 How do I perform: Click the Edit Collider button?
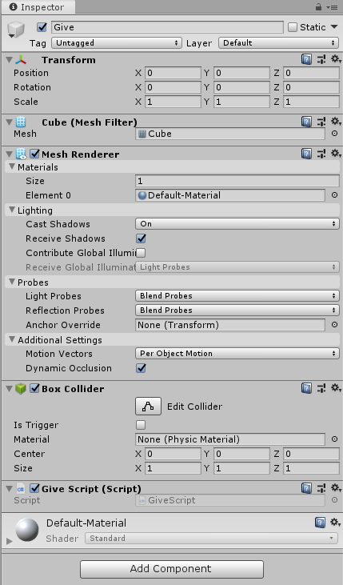(148, 407)
